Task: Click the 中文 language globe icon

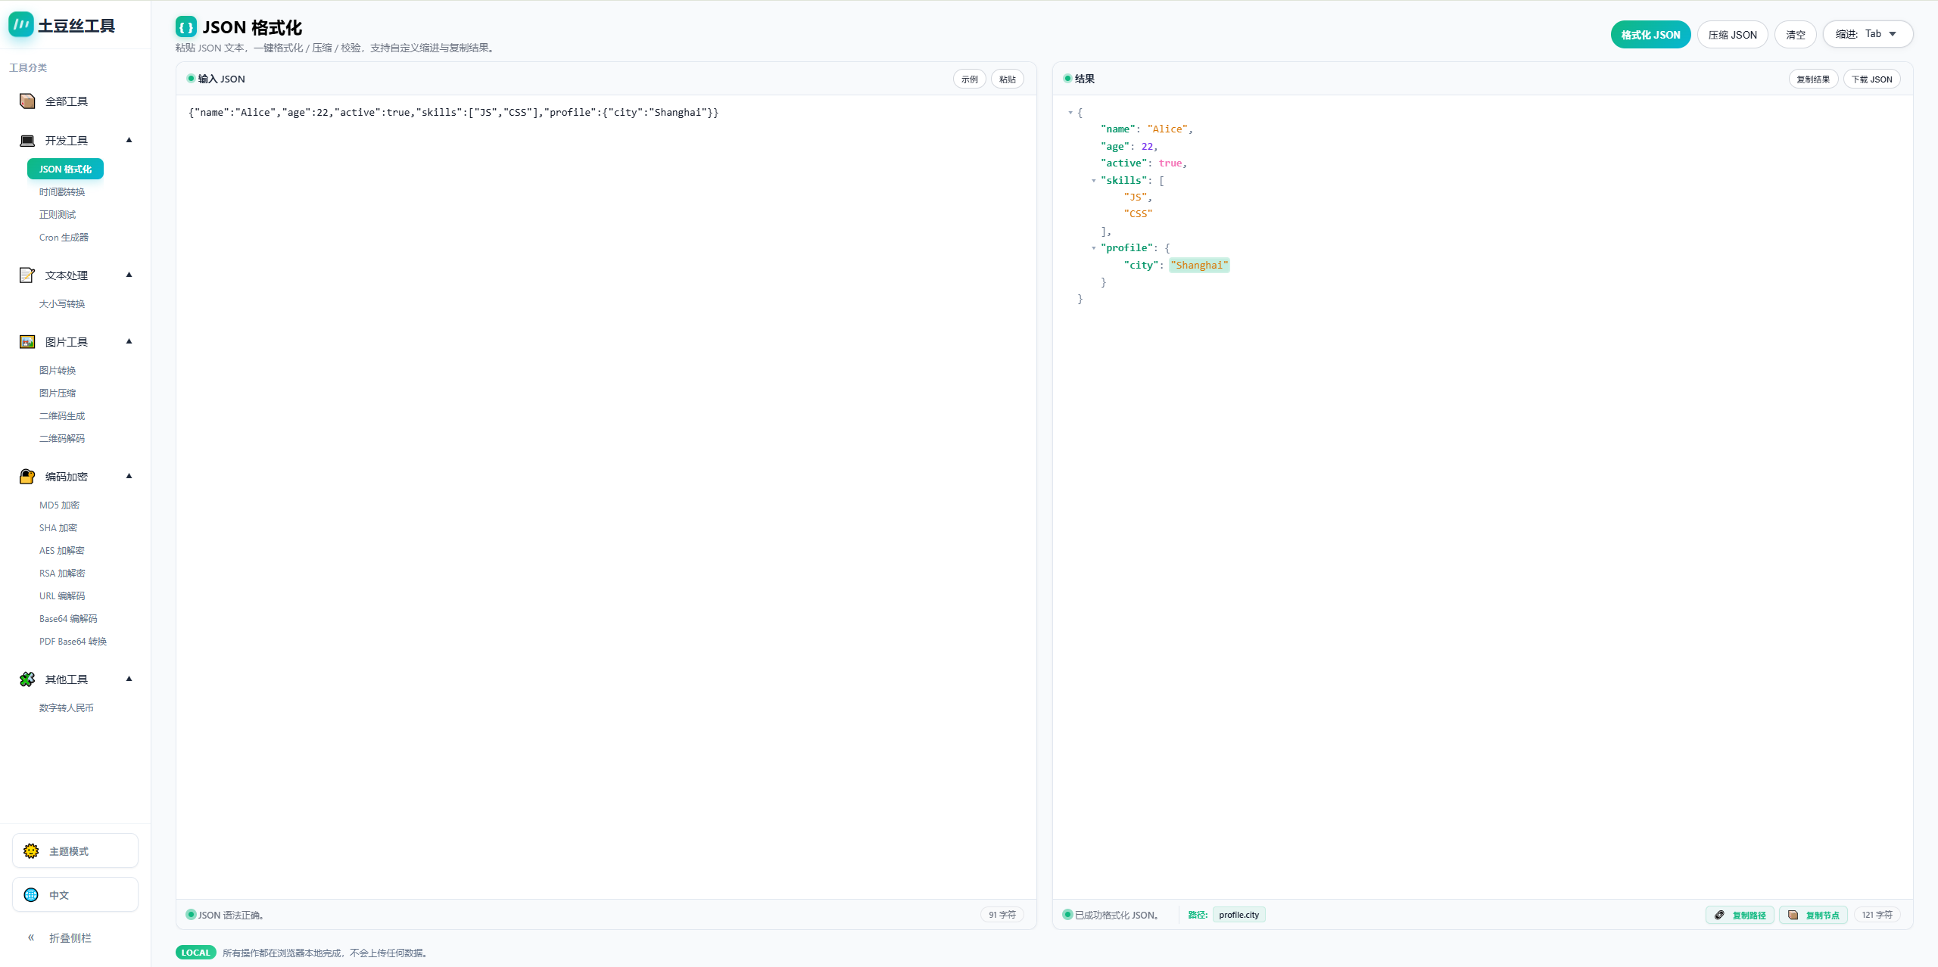Action: tap(31, 895)
